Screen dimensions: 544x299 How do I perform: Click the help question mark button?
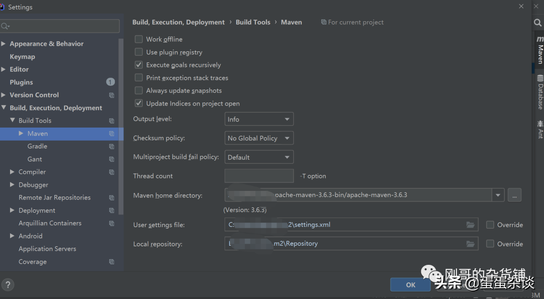click(x=8, y=285)
